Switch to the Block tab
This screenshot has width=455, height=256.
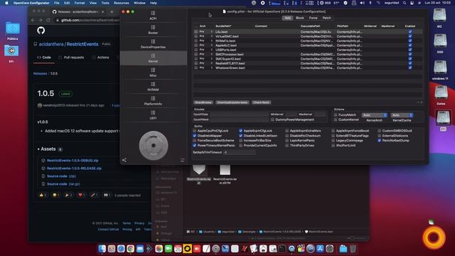300,18
